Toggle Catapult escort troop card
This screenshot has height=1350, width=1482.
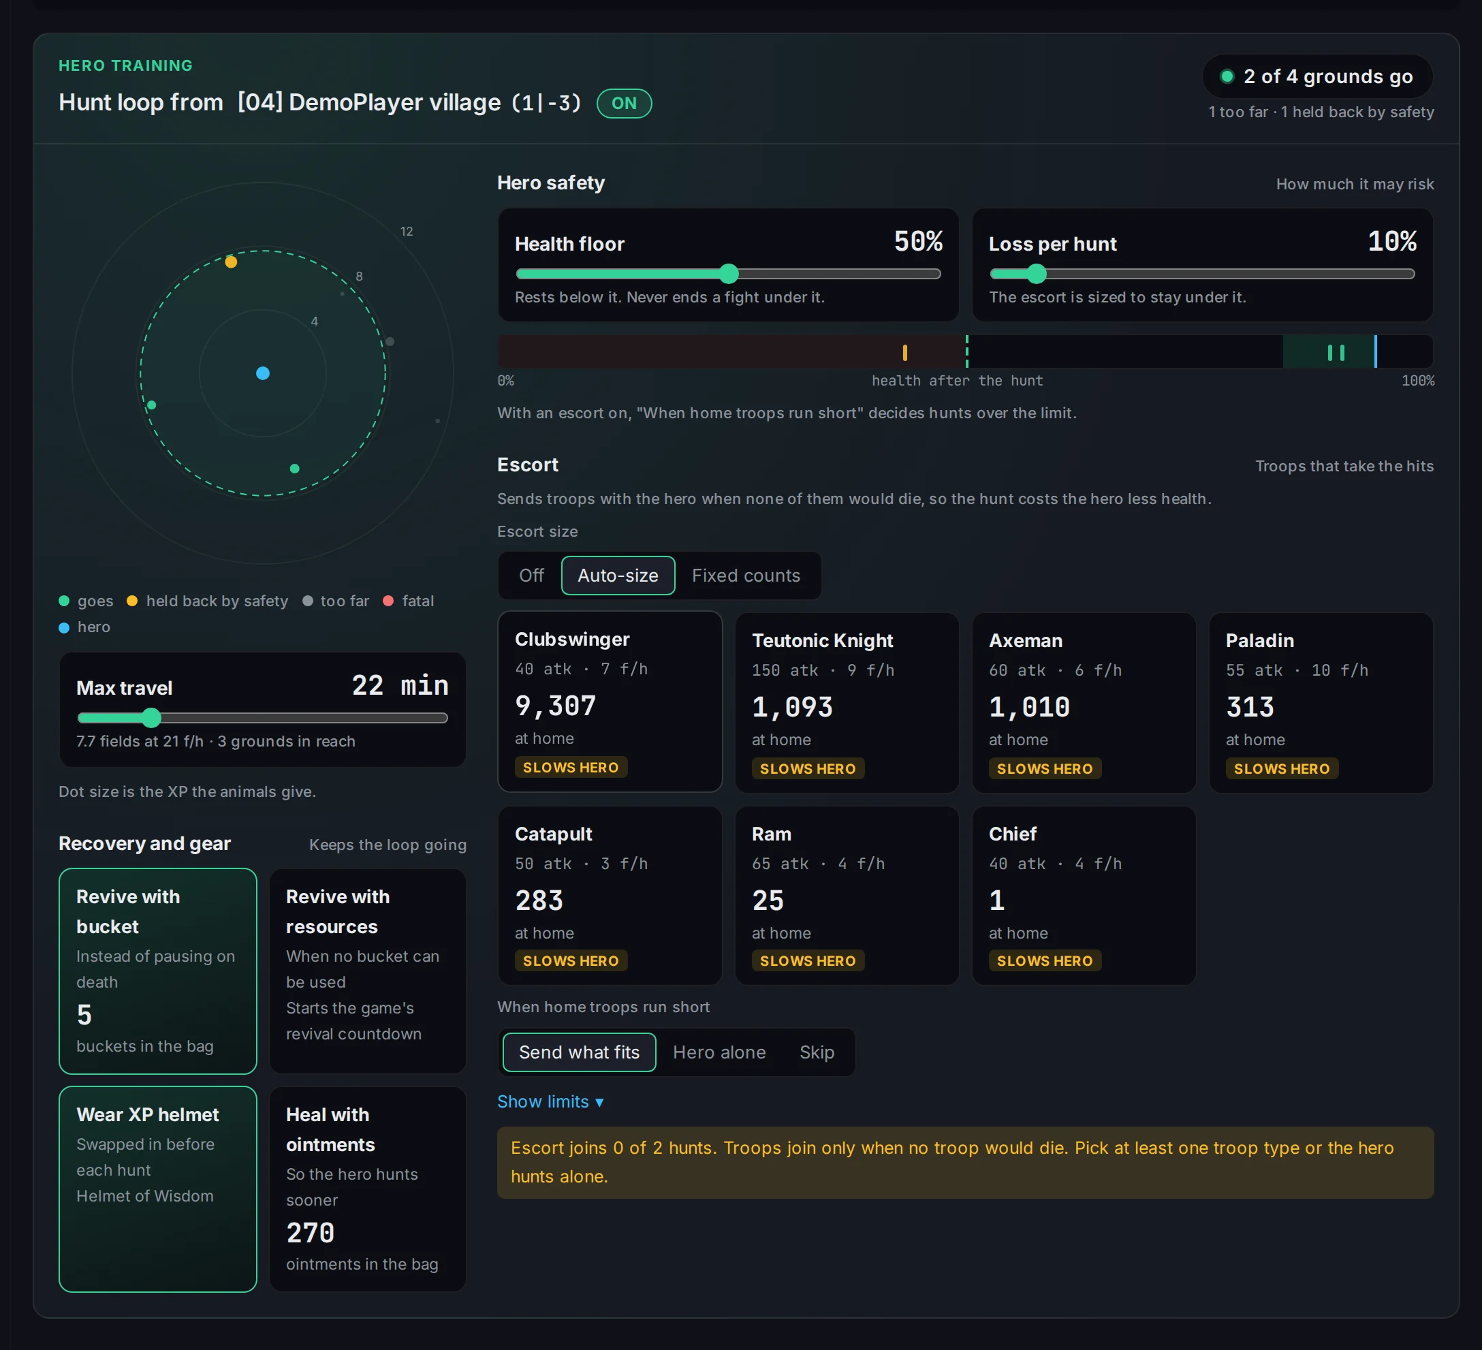point(610,895)
